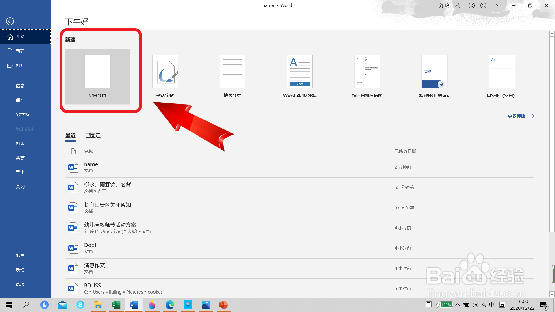Image resolution: width=555 pixels, height=312 pixels.
Task: Click the volume tray icon
Action: [475, 305]
